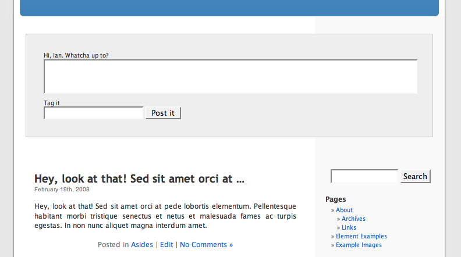Click the post excerpt paragraph text
461x257 pixels.
tap(165, 216)
